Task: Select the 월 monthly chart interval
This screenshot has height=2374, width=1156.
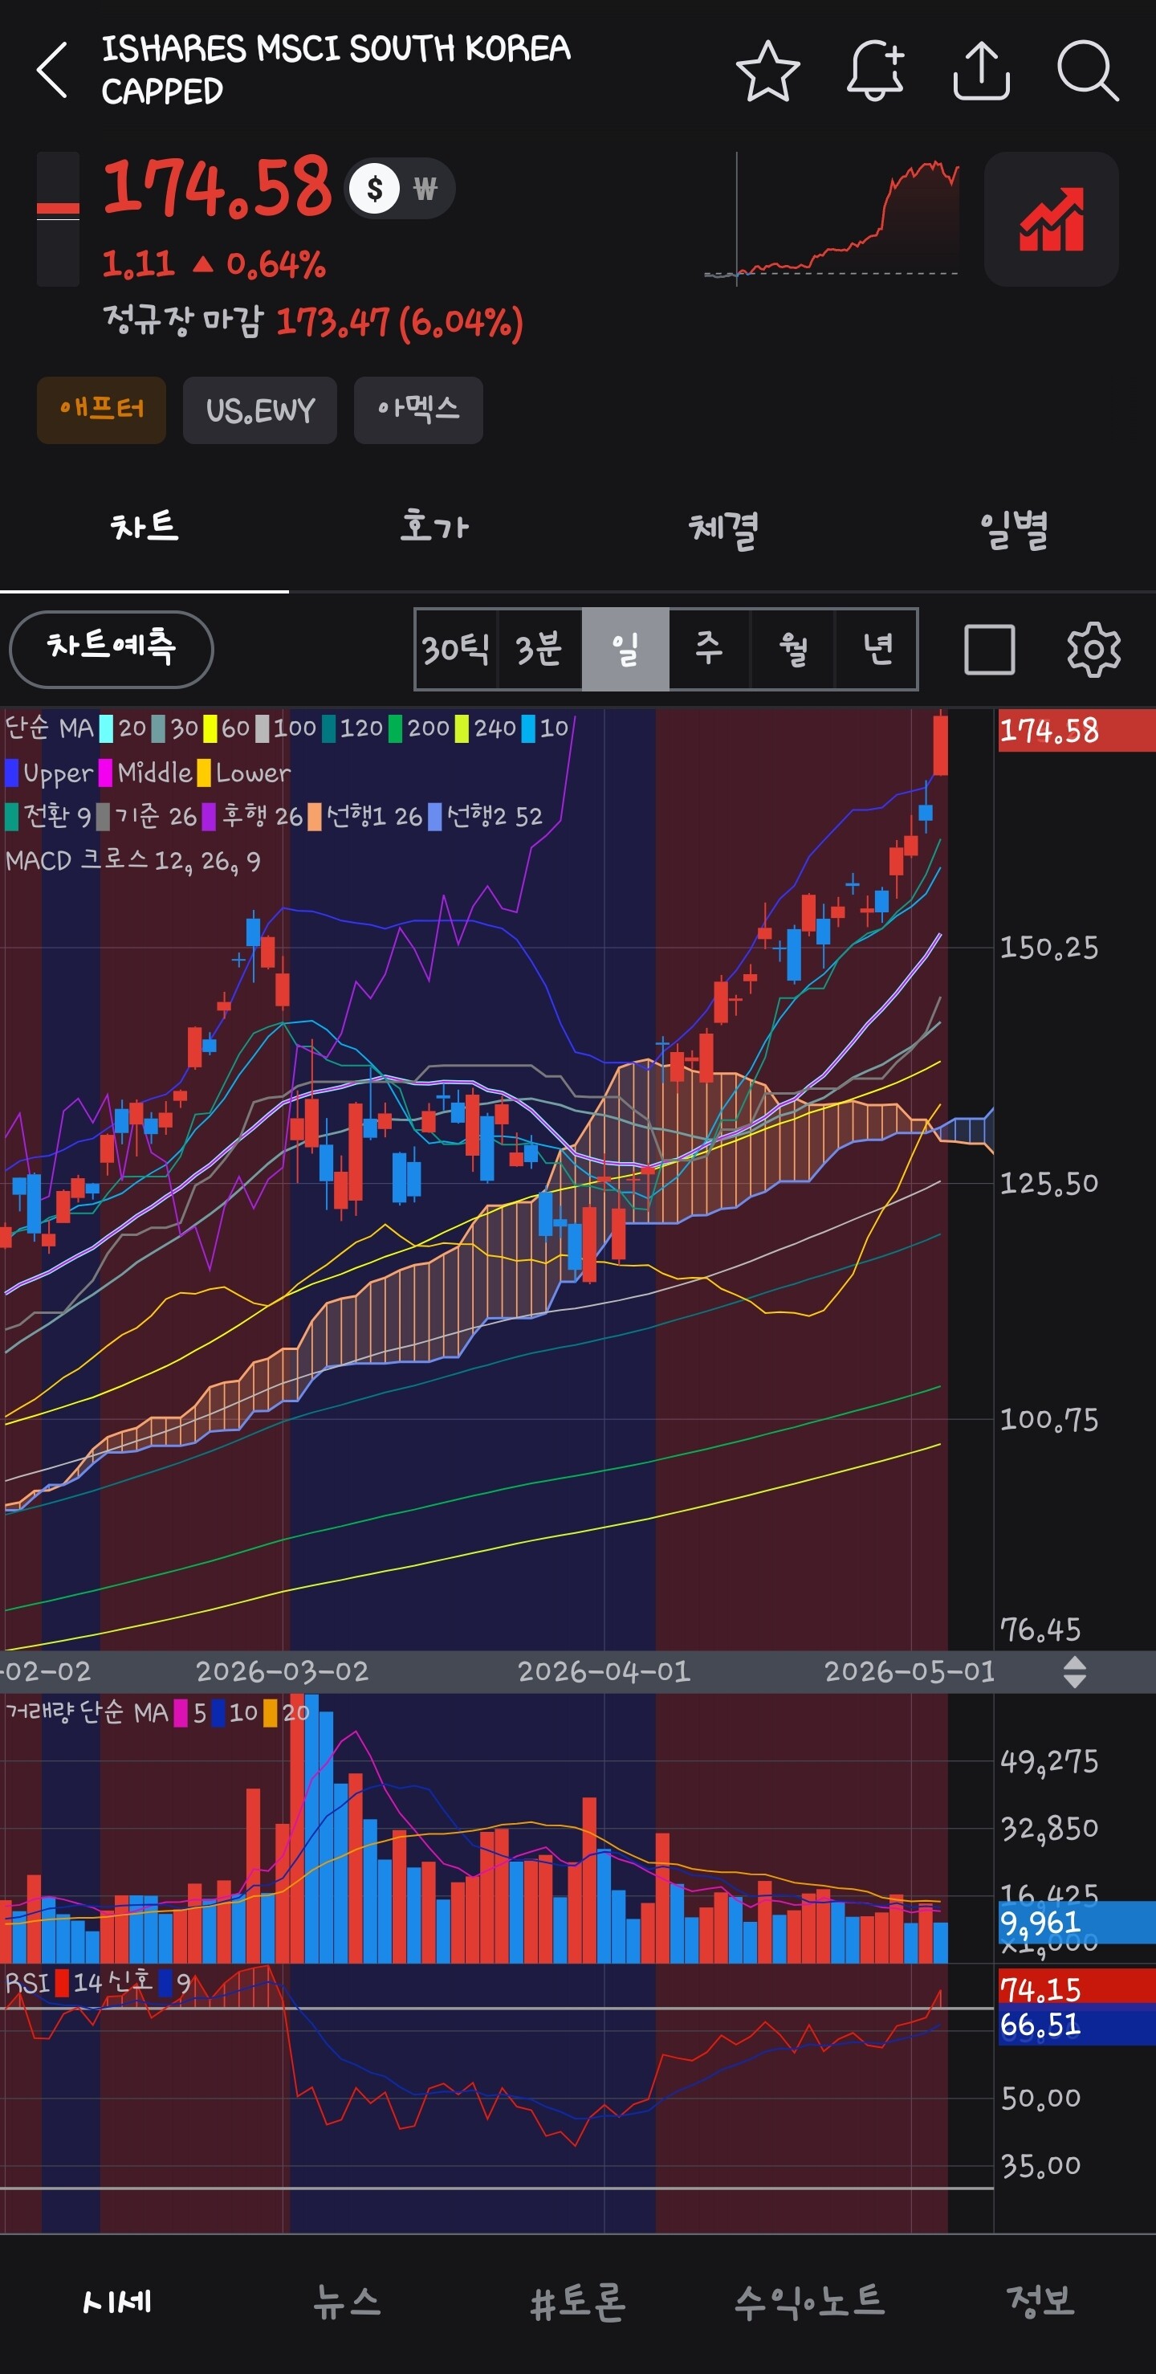Action: [793, 649]
